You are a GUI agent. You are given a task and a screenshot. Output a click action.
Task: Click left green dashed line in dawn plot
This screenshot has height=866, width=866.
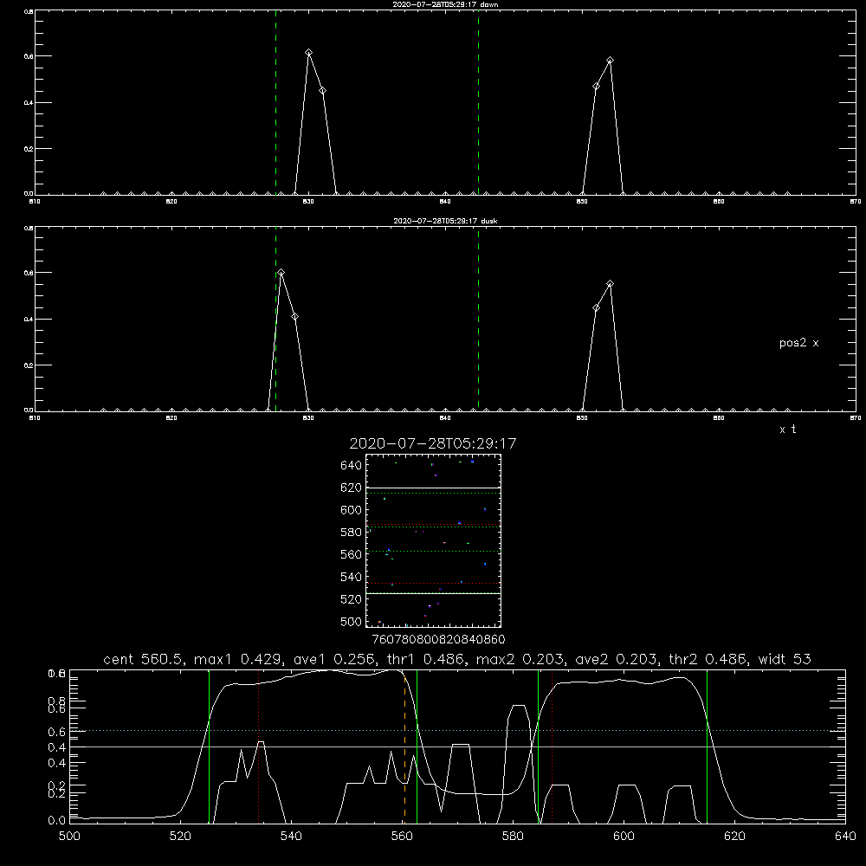click(x=275, y=103)
